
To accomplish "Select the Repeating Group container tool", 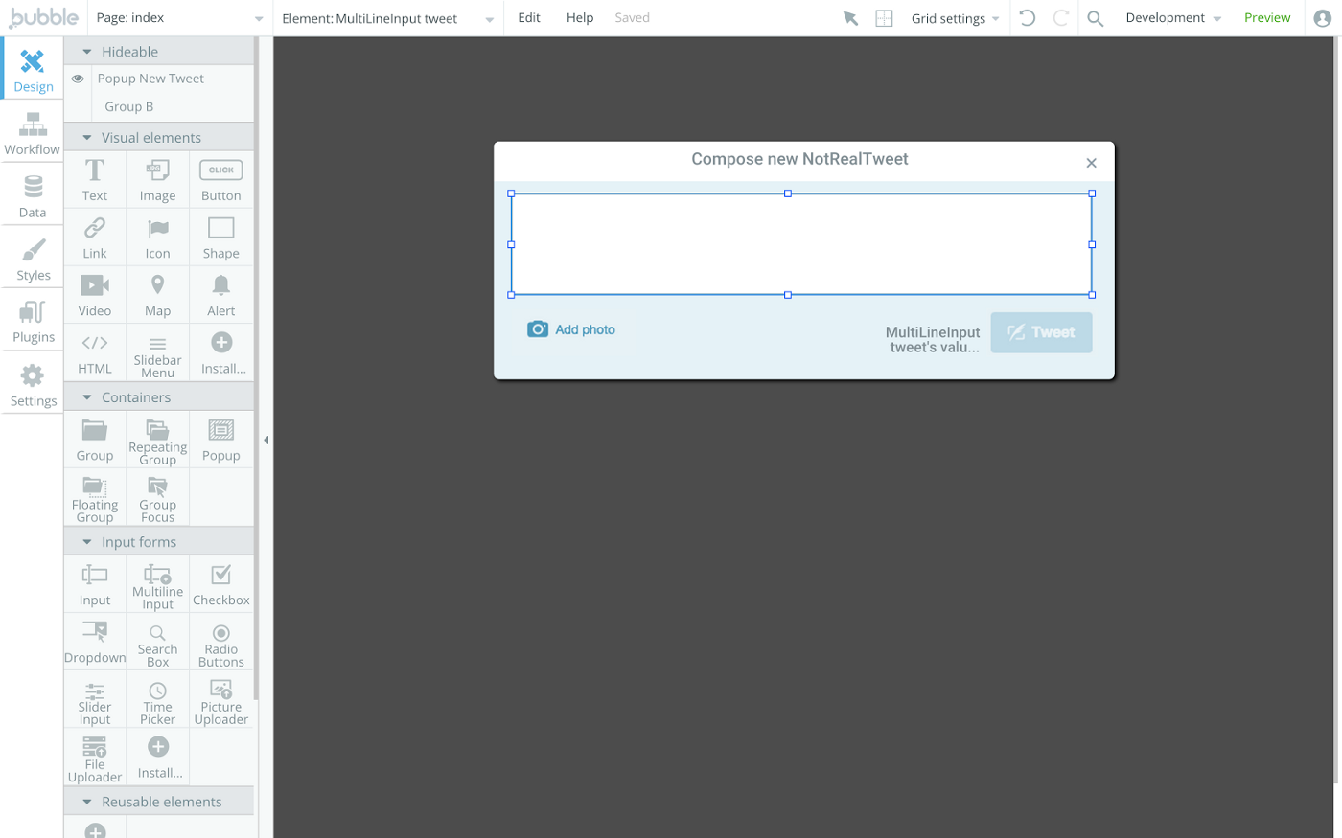I will click(x=157, y=439).
